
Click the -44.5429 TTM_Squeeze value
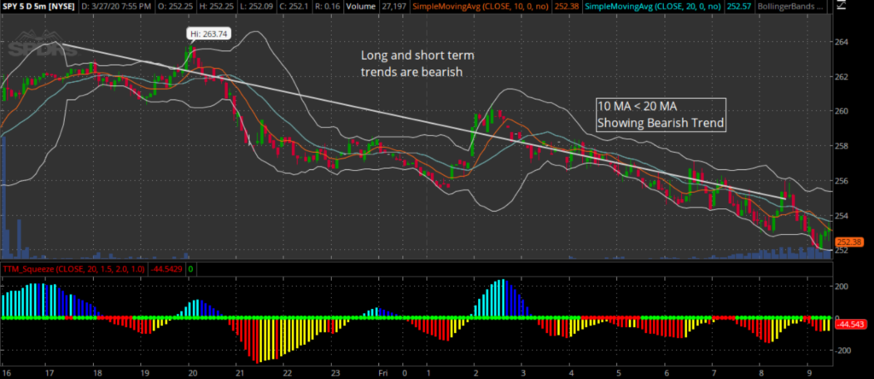click(165, 269)
